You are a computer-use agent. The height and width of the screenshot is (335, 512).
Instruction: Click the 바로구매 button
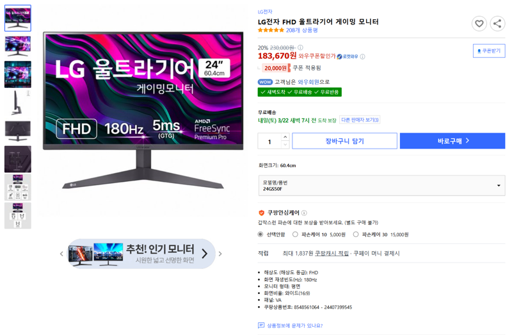(x=452, y=141)
